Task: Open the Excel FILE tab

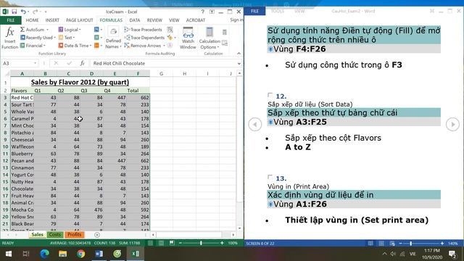Action: tap(11, 20)
